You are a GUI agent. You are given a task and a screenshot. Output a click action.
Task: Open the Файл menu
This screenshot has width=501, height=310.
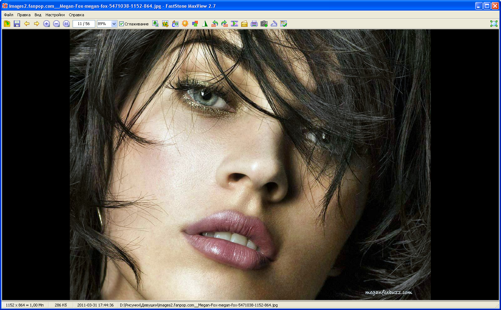tap(8, 15)
